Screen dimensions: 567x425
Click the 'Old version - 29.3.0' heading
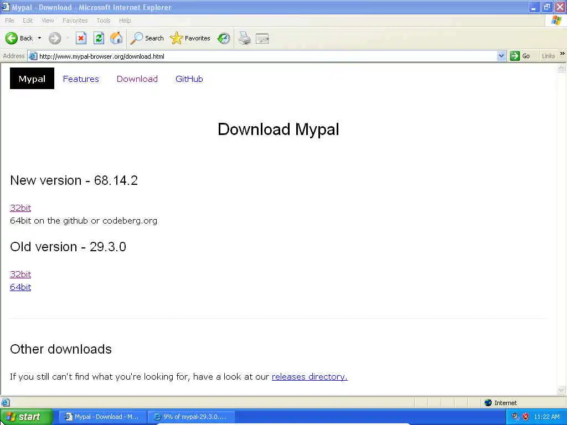[68, 247]
